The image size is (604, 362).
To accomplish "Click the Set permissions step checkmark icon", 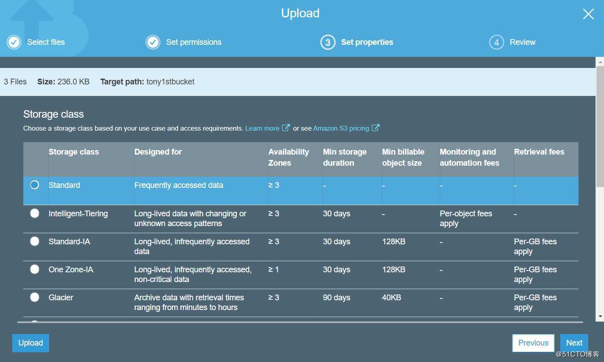I will tap(153, 42).
